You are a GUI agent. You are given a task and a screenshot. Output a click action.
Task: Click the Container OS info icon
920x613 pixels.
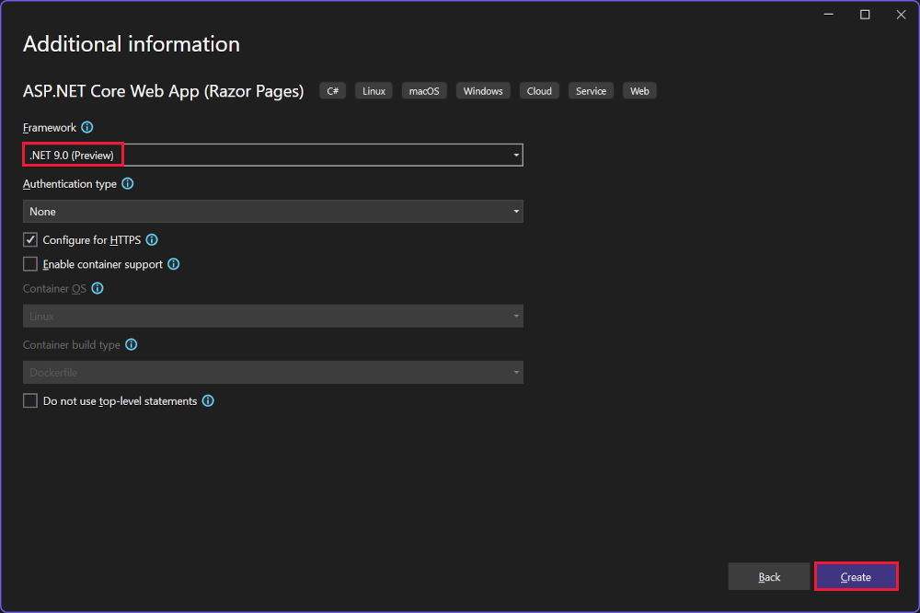(x=98, y=289)
